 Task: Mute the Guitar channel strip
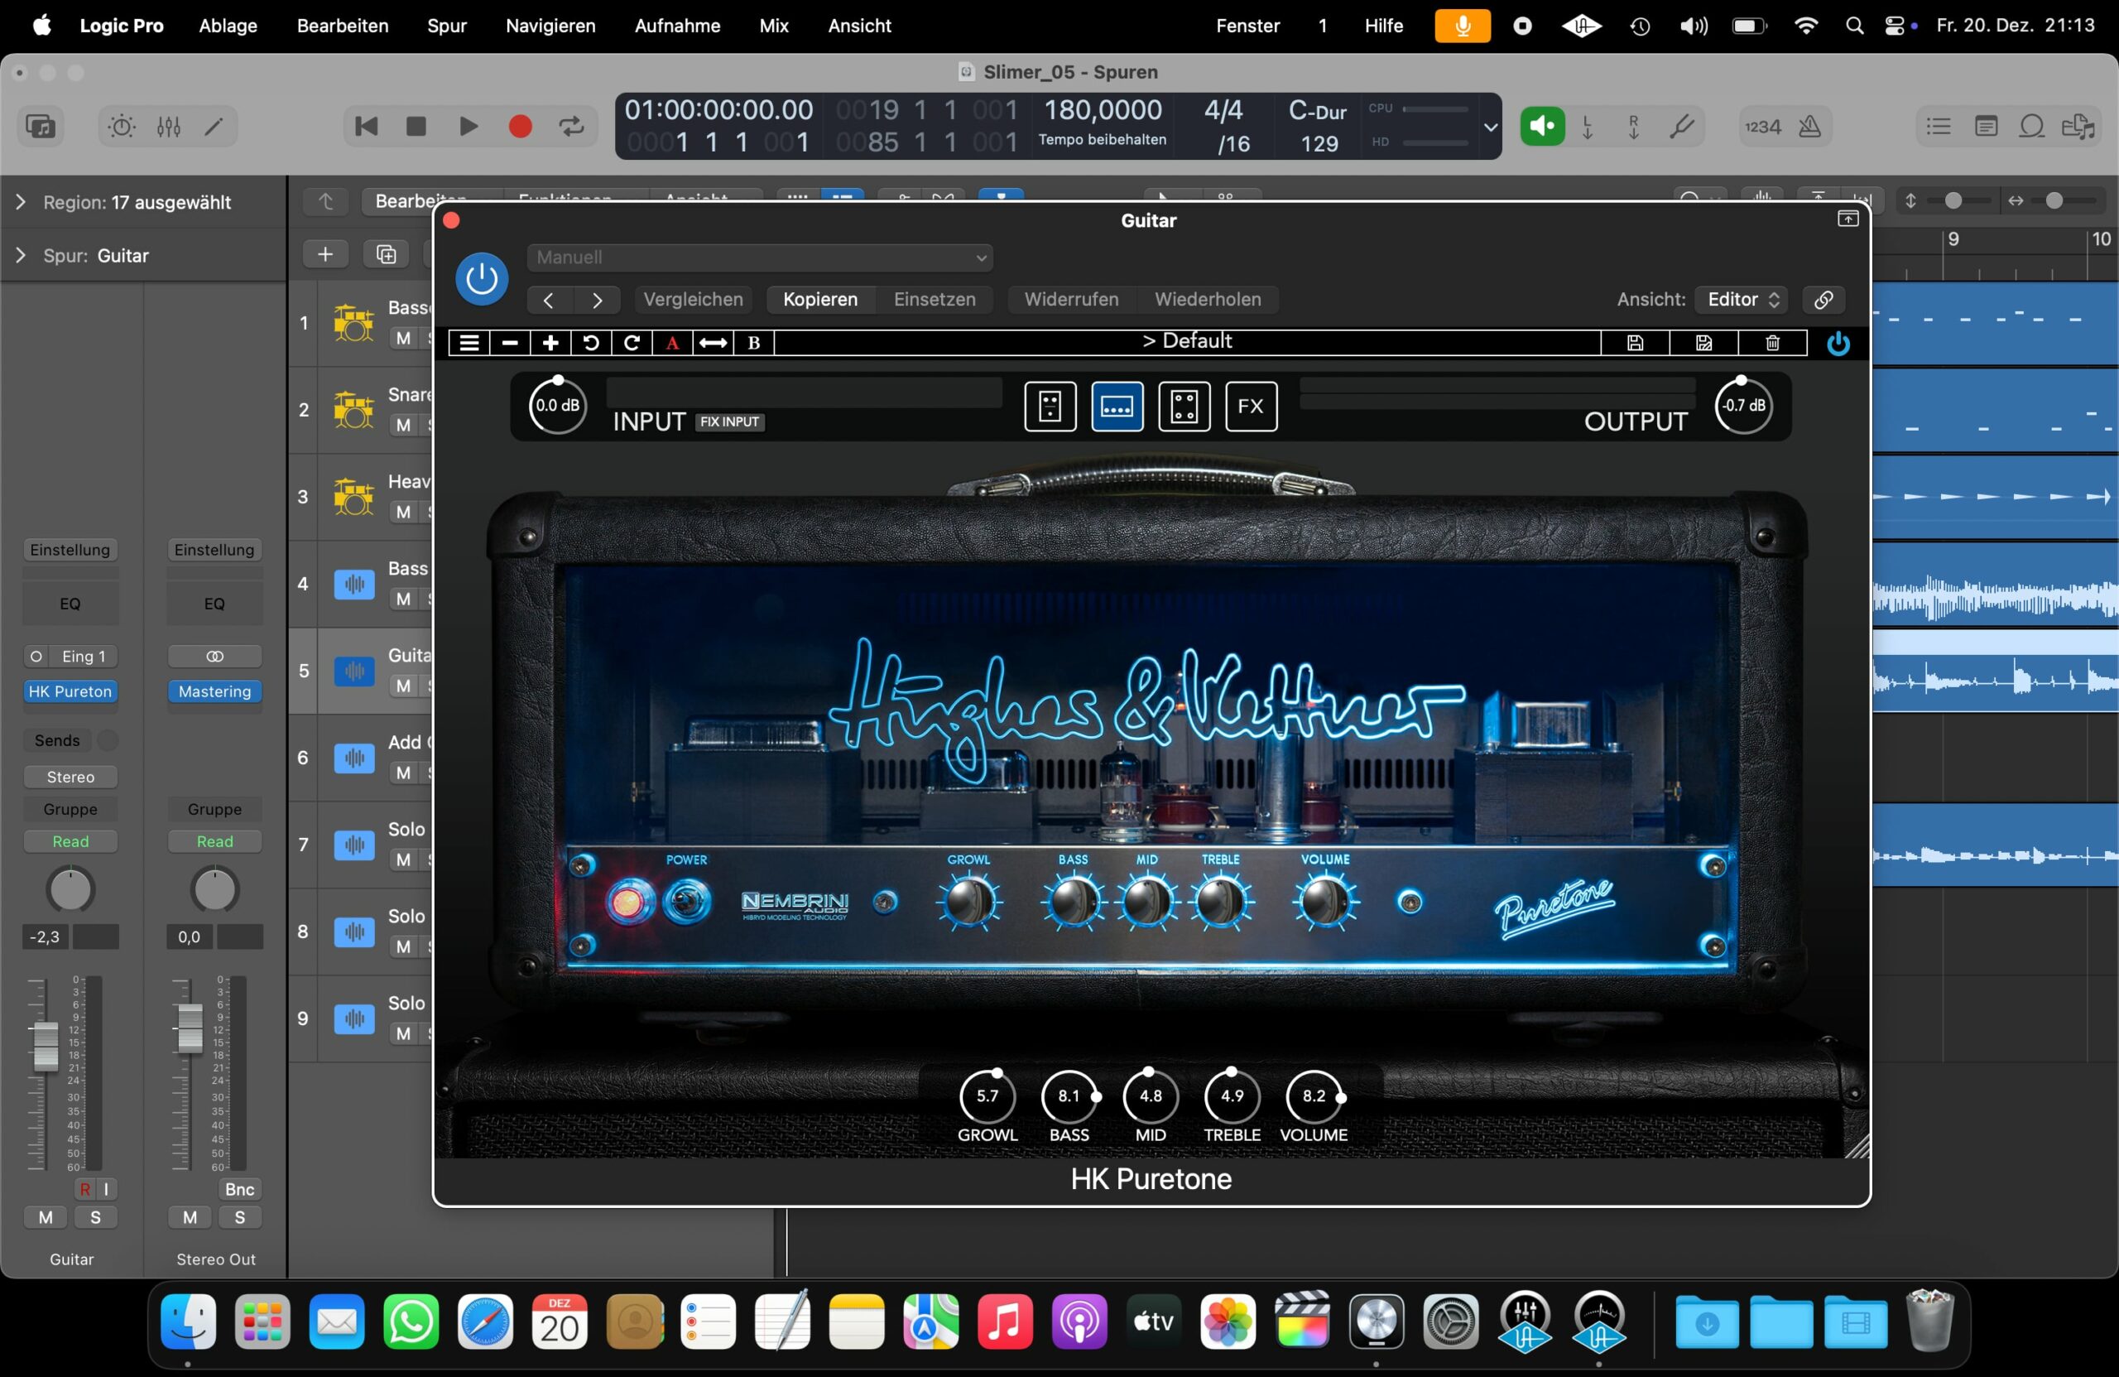pos(46,1217)
